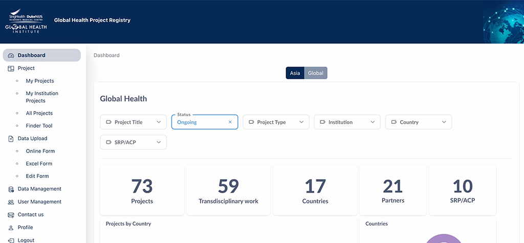Open the Institution dropdown chevron
Image resolution: width=524 pixels, height=243 pixels.
click(x=373, y=122)
